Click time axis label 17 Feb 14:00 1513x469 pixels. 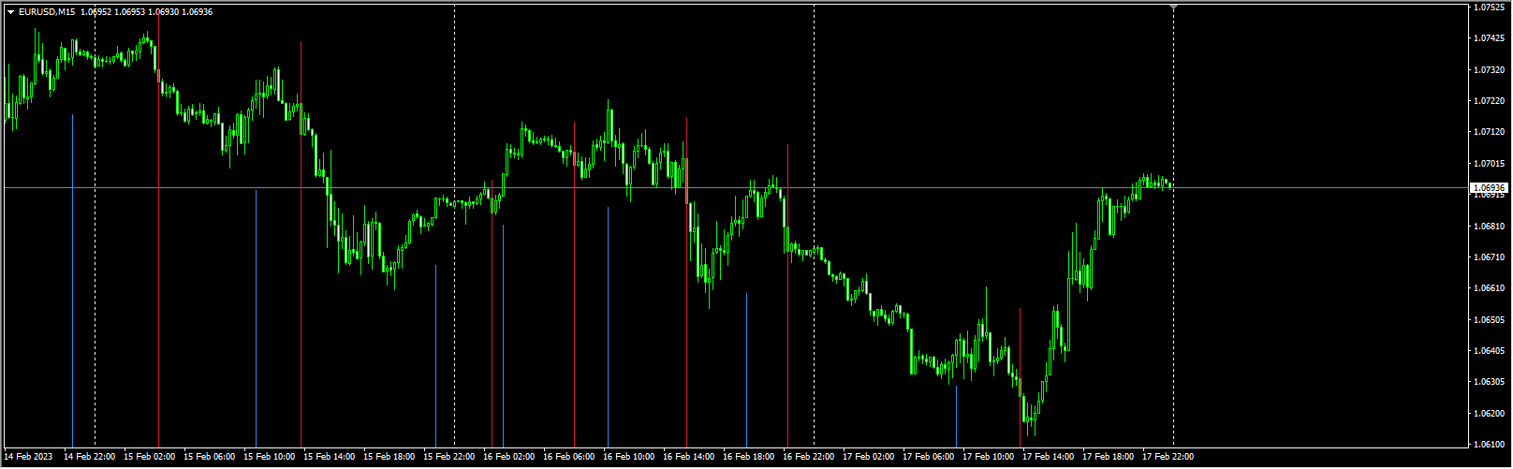click(x=1049, y=458)
